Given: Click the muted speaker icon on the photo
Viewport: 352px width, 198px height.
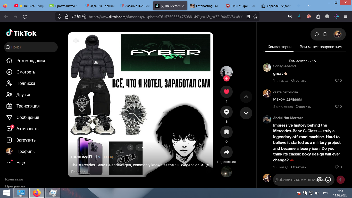Looking at the screenshot, I should tap(76, 41).
